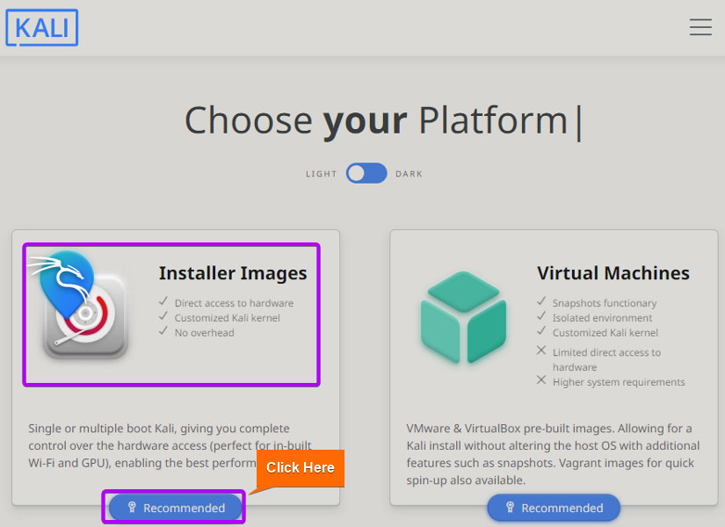
Task: Click 'Customized Kali kernel' under Virtual Machines
Action: pos(605,332)
